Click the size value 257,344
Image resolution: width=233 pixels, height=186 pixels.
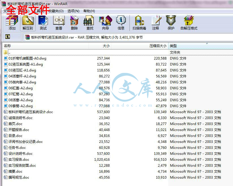[103, 58]
